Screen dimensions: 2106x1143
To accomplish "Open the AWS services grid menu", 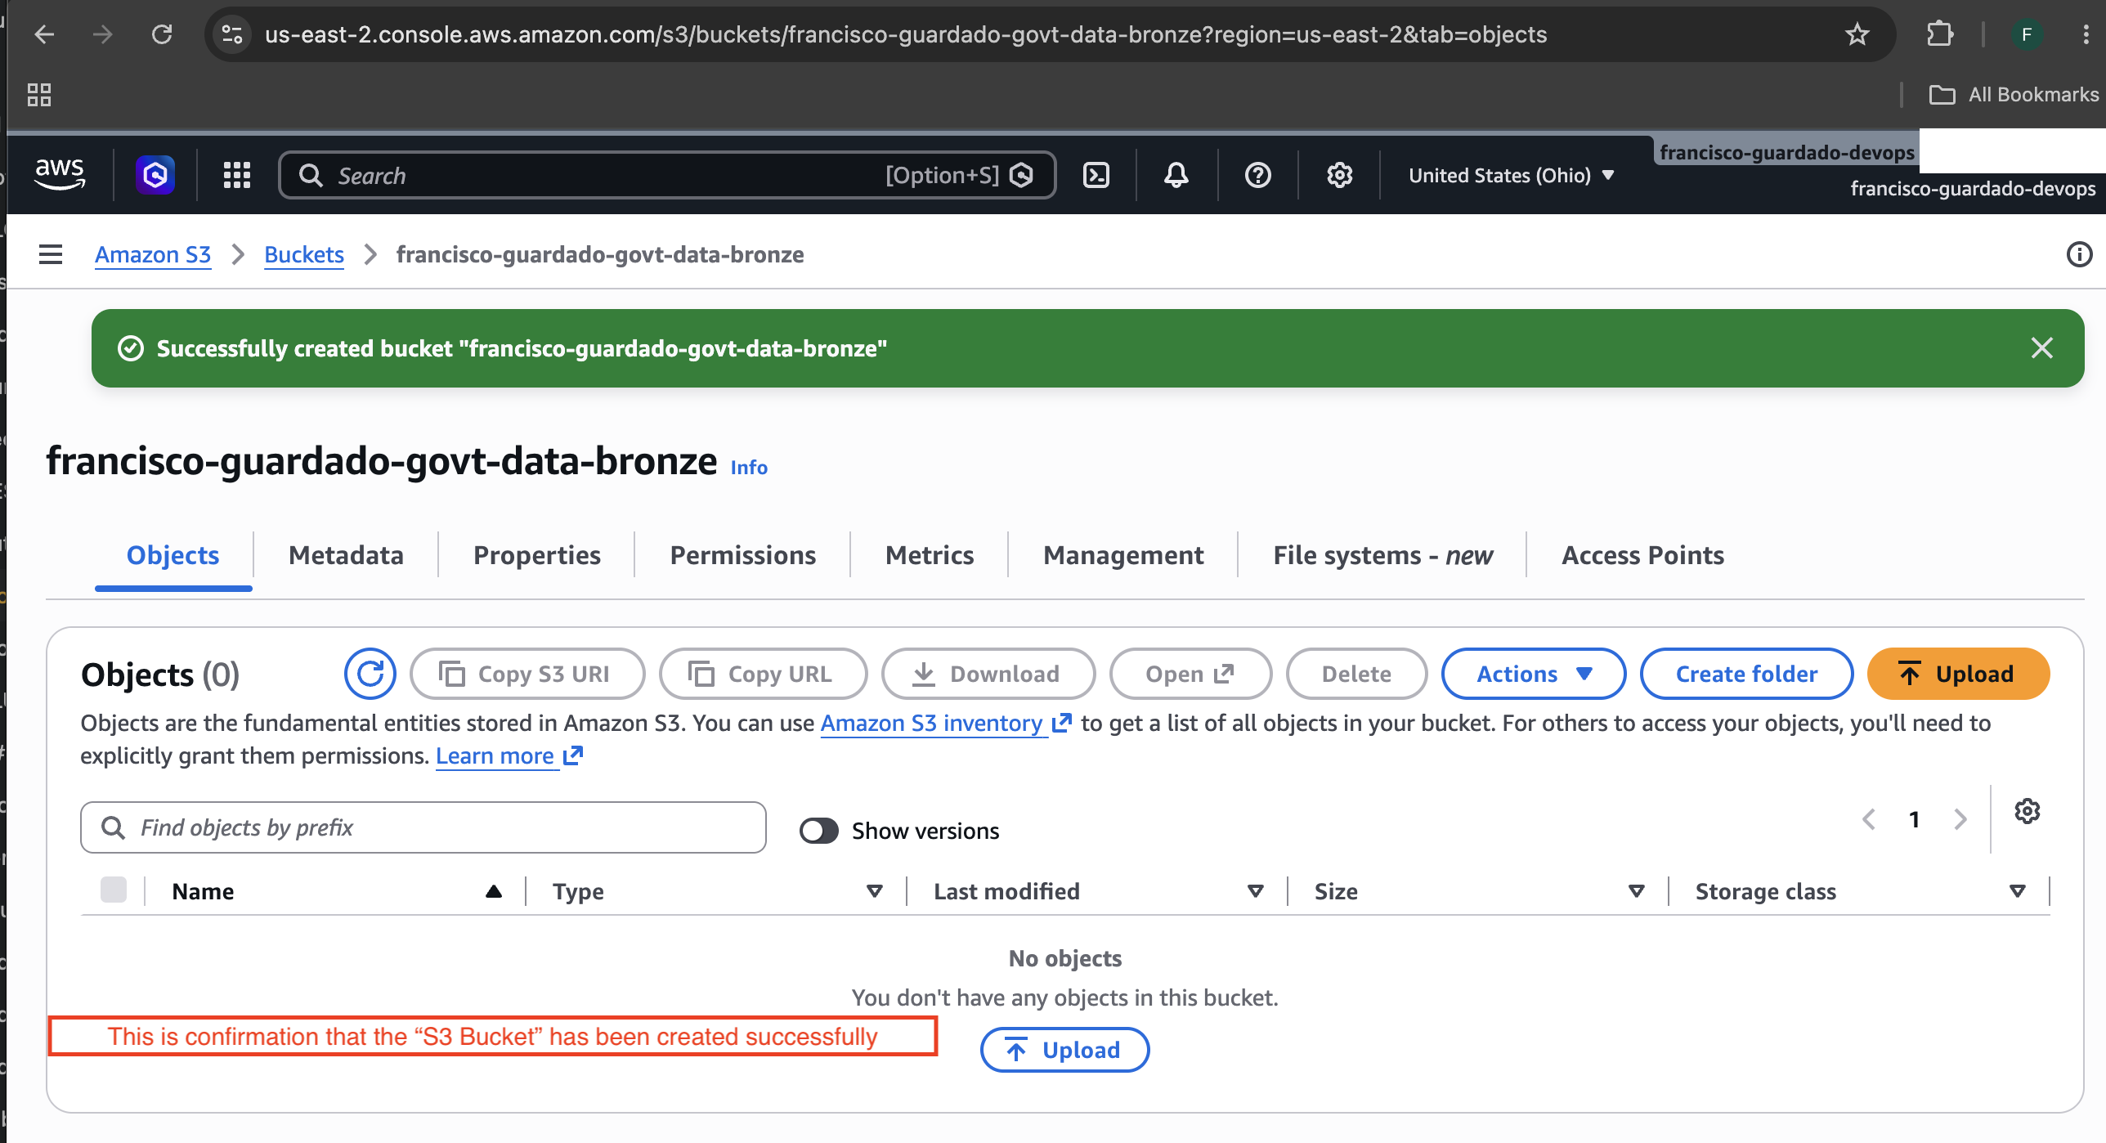I will 237,175.
